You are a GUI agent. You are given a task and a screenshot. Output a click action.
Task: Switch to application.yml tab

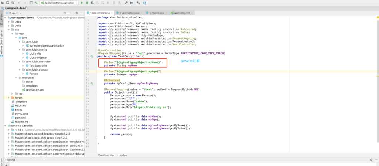click(182, 13)
